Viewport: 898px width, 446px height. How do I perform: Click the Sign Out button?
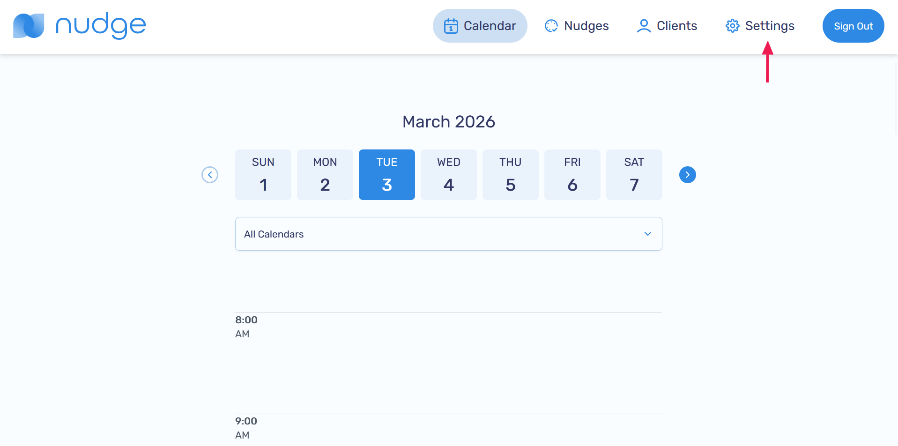point(853,26)
